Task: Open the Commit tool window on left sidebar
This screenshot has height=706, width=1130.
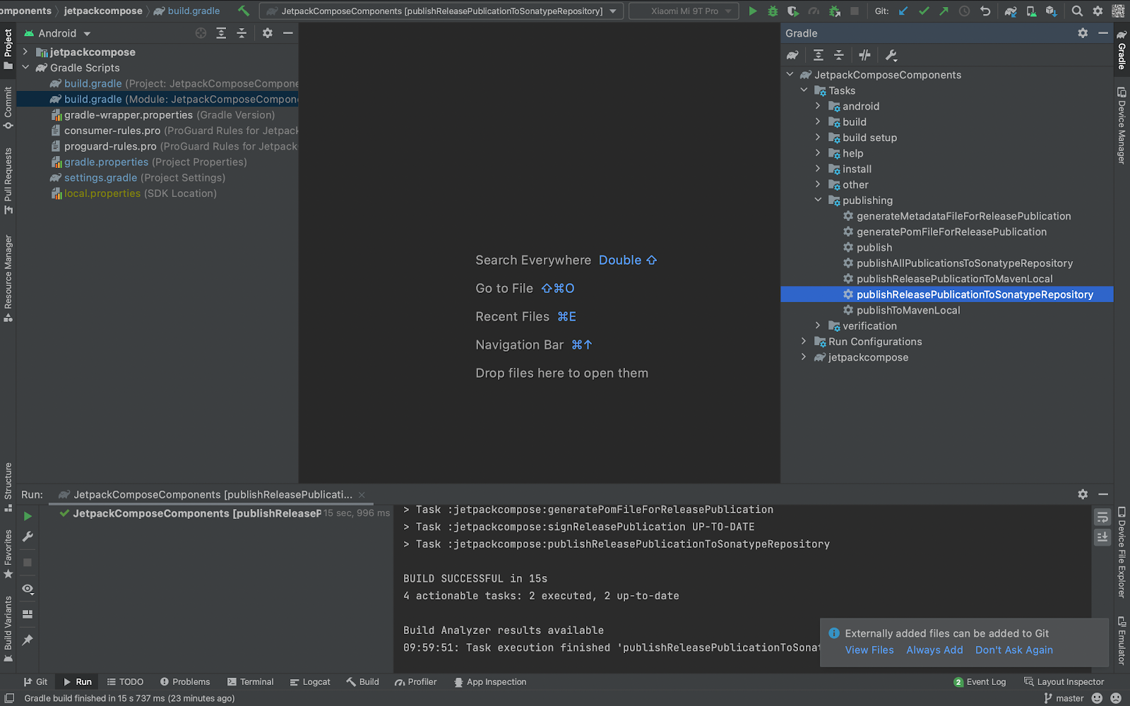Action: (8, 107)
